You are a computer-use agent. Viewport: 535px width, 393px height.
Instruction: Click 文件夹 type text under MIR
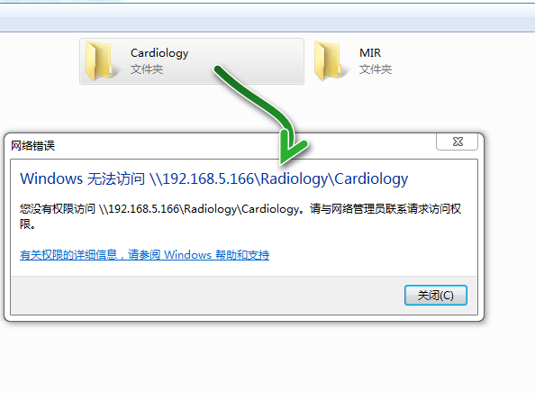[x=376, y=69]
